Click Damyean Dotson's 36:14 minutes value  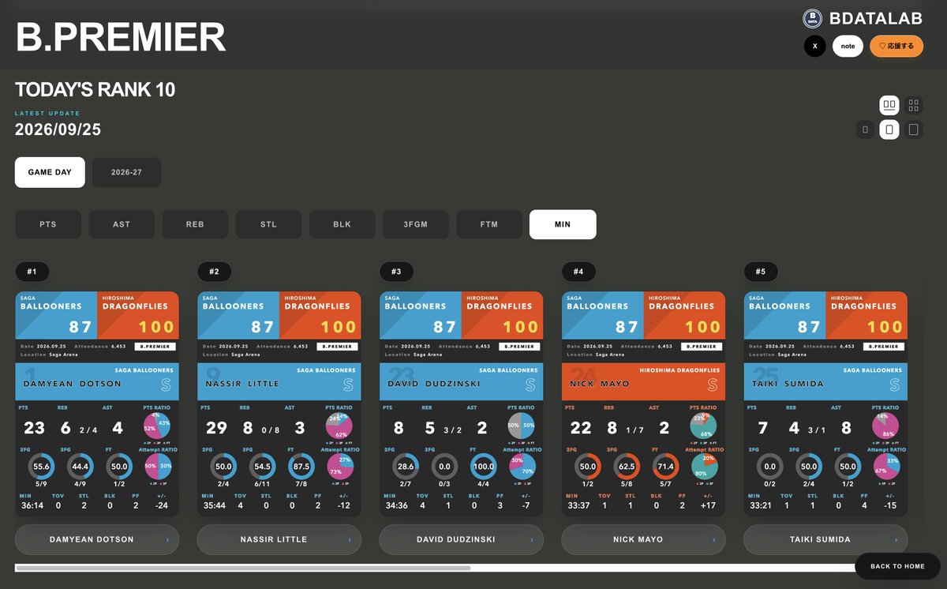tap(34, 505)
